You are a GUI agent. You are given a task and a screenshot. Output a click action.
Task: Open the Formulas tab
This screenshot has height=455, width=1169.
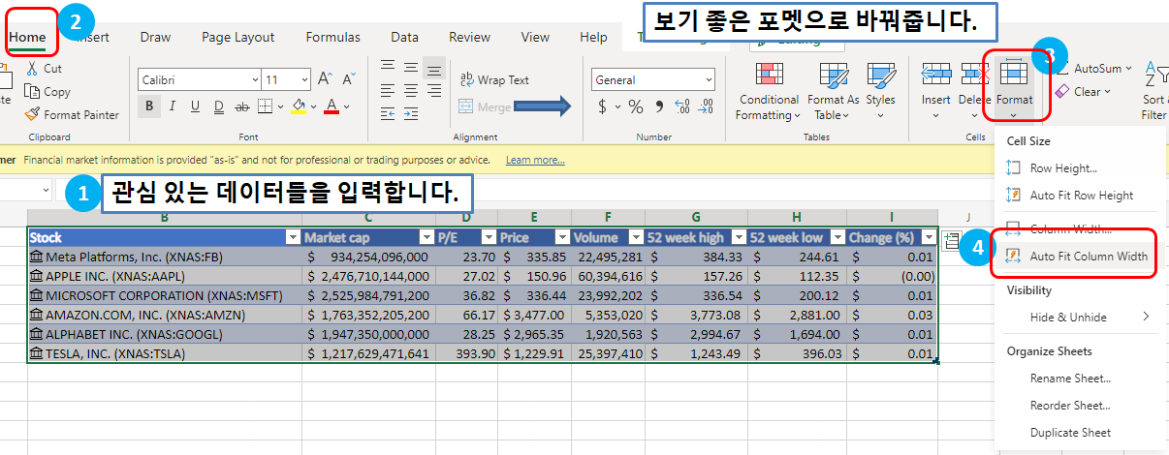(x=332, y=37)
